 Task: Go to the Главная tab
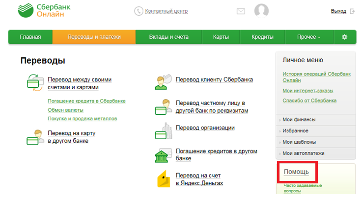tap(30, 37)
